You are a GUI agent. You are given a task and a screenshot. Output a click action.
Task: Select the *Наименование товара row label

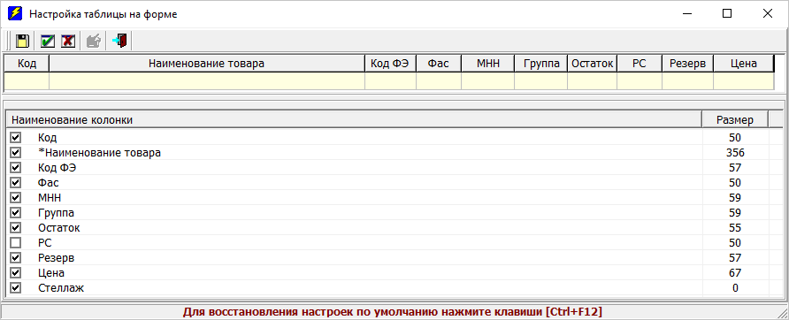[100, 152]
